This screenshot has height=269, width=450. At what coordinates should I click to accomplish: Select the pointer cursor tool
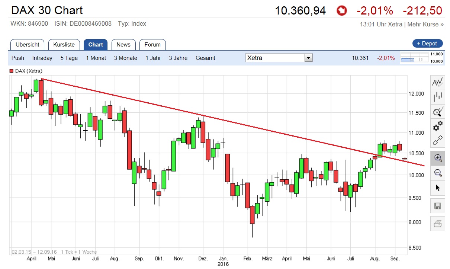pyautogui.click(x=437, y=188)
